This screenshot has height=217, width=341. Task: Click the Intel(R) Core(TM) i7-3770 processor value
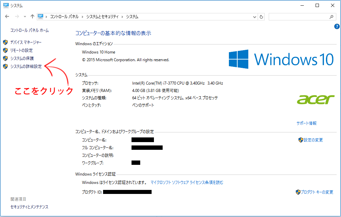coord(177,83)
